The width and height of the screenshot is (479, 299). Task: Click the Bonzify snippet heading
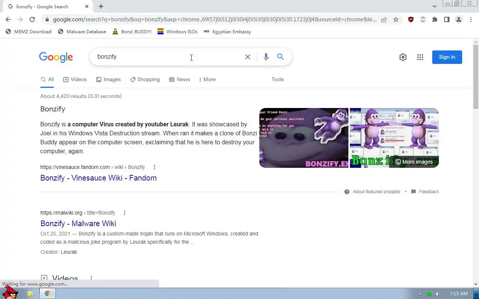(53, 109)
